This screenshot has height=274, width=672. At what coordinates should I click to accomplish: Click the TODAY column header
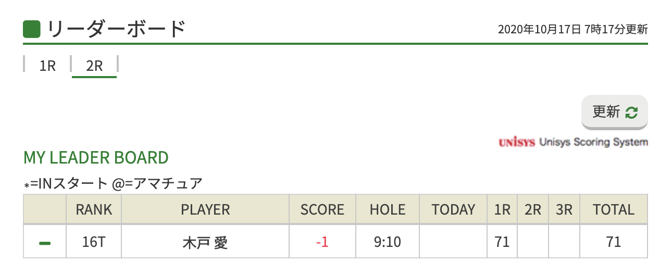453,209
